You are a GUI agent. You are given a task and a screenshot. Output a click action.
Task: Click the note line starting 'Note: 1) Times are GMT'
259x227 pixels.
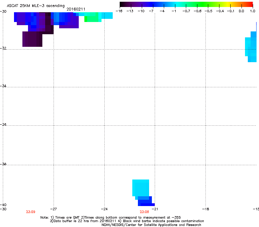[x=111, y=218]
